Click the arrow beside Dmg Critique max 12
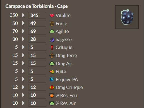Screen dimensions: 144x108 (23, 87)
